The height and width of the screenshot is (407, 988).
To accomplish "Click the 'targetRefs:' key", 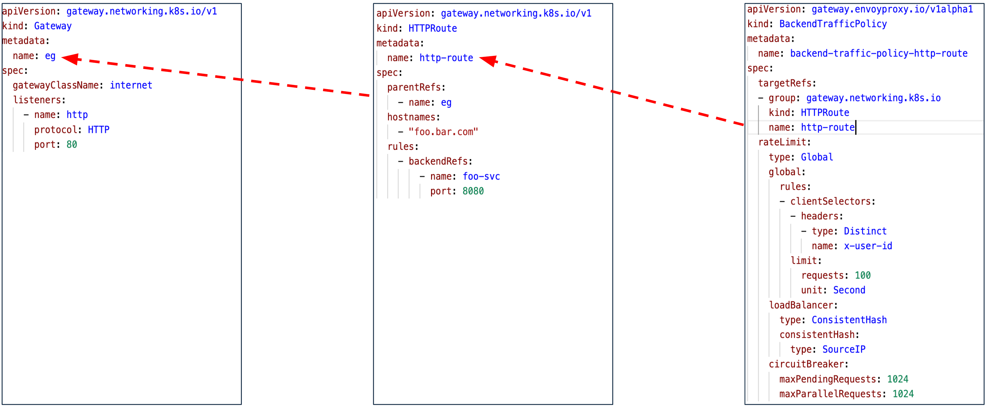I will coord(787,83).
